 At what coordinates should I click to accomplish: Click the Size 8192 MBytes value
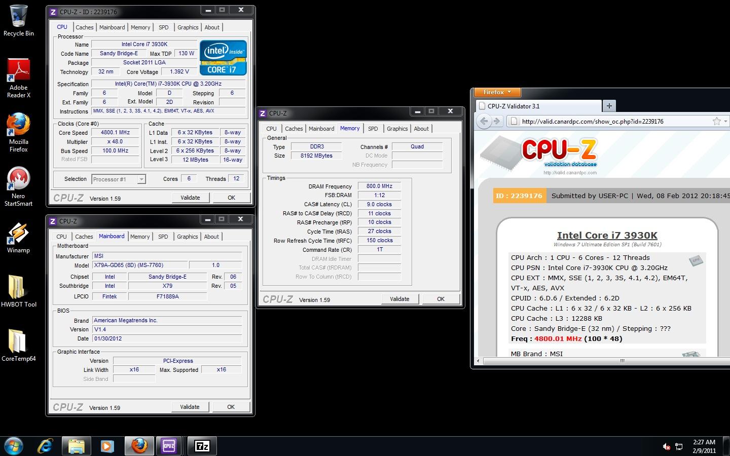(316, 156)
